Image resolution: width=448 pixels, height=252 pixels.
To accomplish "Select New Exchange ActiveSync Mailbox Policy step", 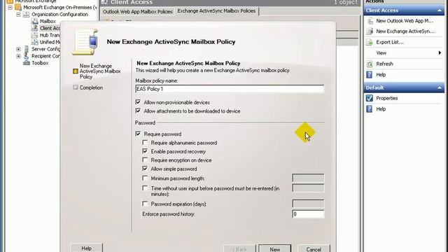I will (x=100, y=71).
